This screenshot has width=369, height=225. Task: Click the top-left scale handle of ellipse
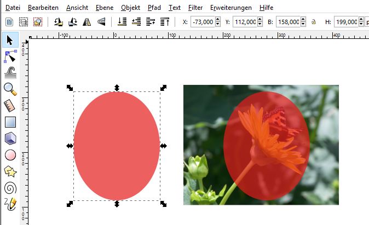pyautogui.click(x=70, y=88)
